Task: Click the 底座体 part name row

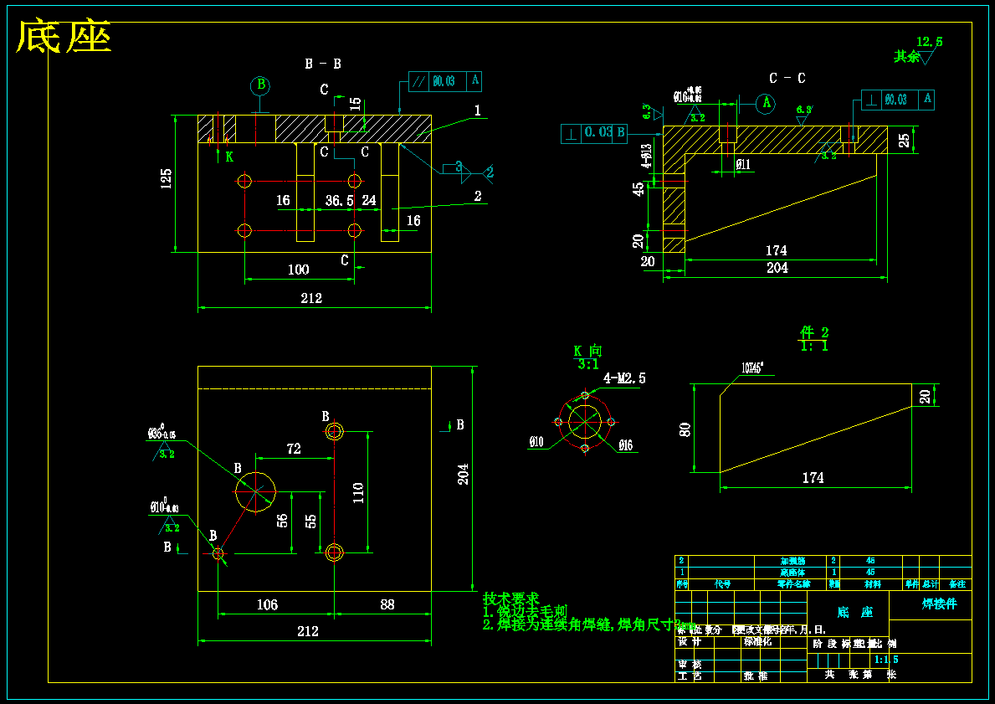Action: point(792,573)
